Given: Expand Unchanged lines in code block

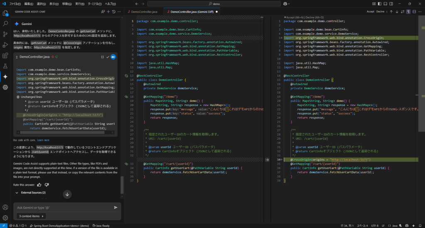Looking at the screenshot, I should [x=29, y=97].
